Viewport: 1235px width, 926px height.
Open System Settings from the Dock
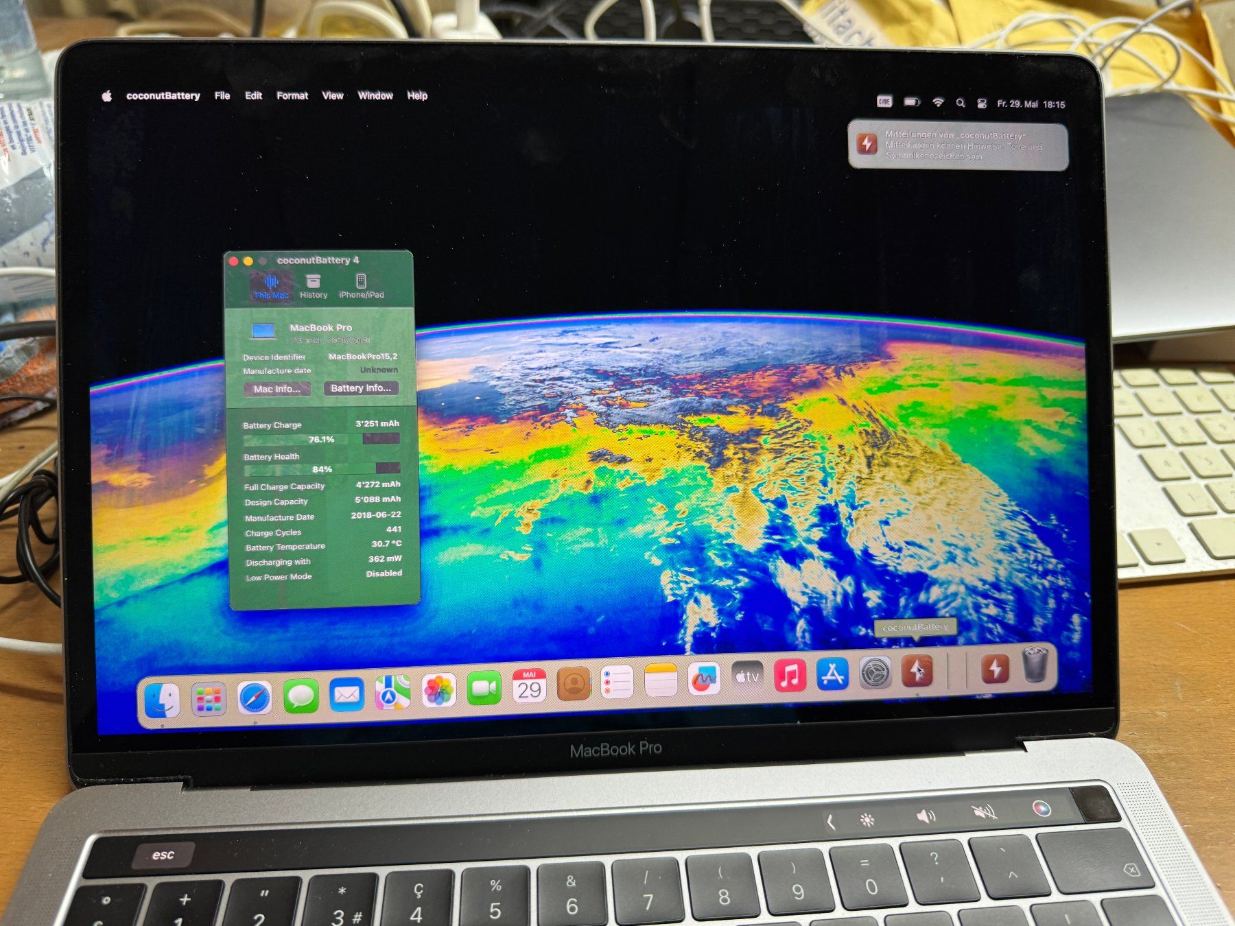coord(875,673)
